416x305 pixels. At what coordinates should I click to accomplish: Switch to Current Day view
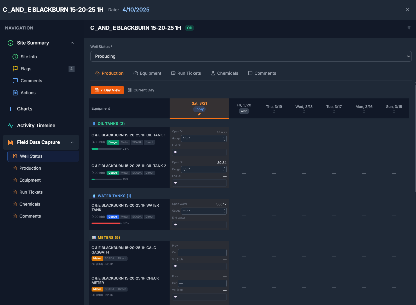click(141, 90)
